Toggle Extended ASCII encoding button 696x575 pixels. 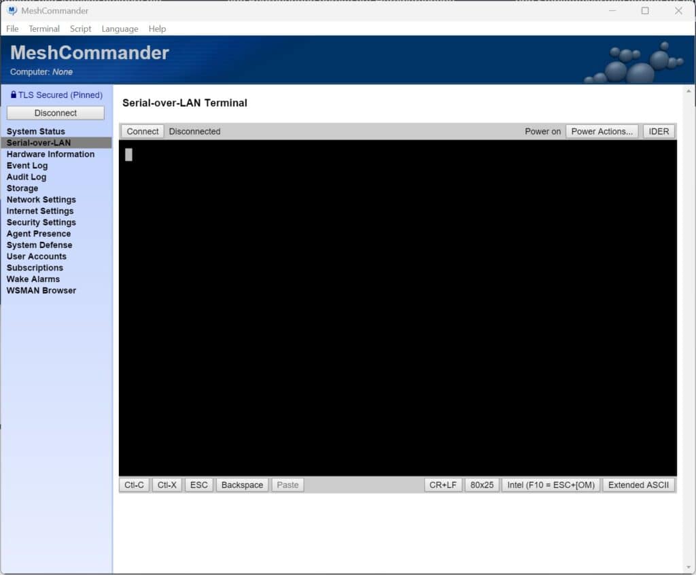638,485
